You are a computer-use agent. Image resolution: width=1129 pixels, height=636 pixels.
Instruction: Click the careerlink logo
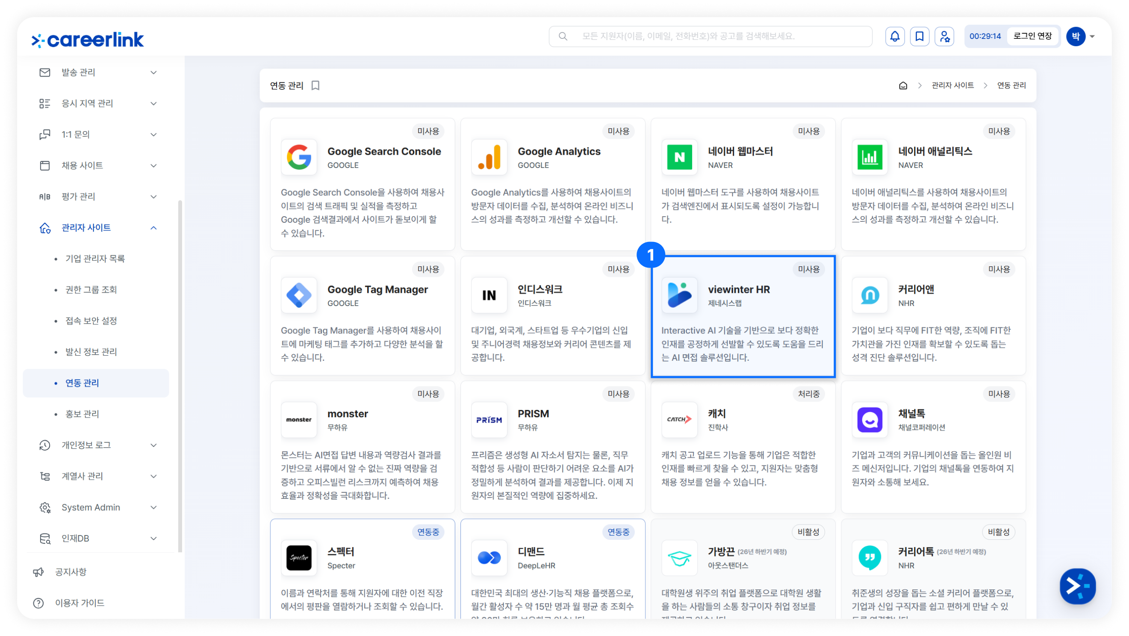87,39
